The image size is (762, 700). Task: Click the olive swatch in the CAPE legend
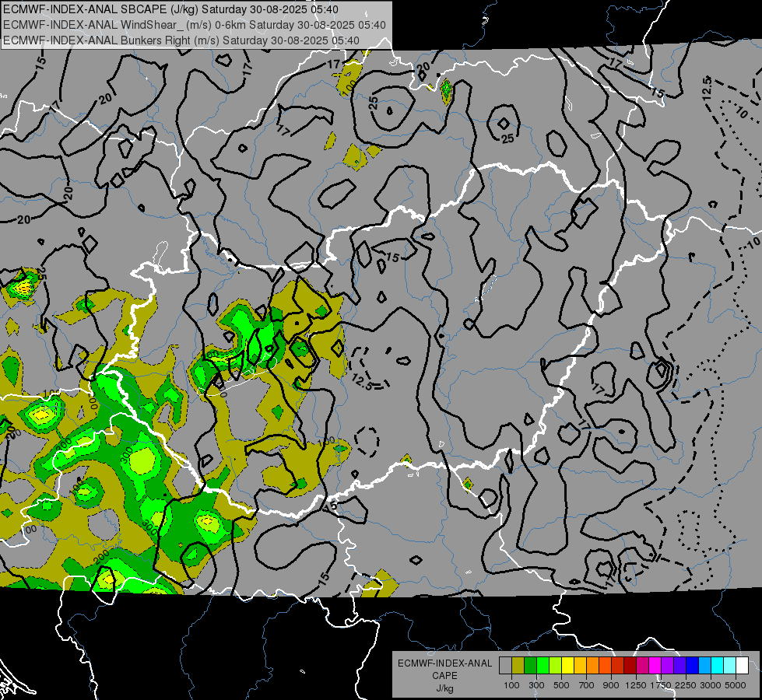coord(518,666)
